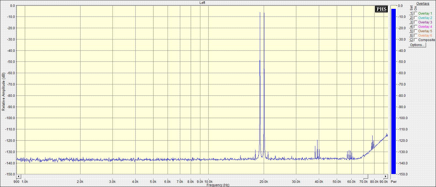436x187 pixels.
Task: Toggle the Overlay 6 checkbox
Action: [x=416, y=35]
